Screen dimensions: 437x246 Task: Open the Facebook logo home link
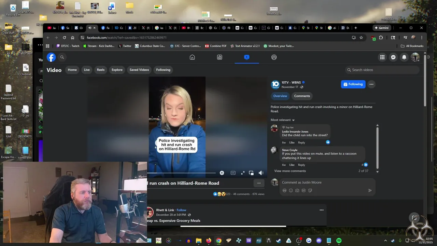(51, 57)
